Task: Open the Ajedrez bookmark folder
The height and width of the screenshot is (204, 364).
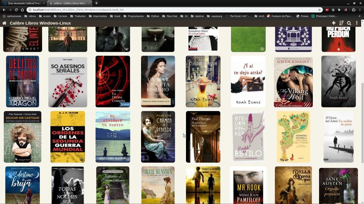Action: (x=197, y=16)
